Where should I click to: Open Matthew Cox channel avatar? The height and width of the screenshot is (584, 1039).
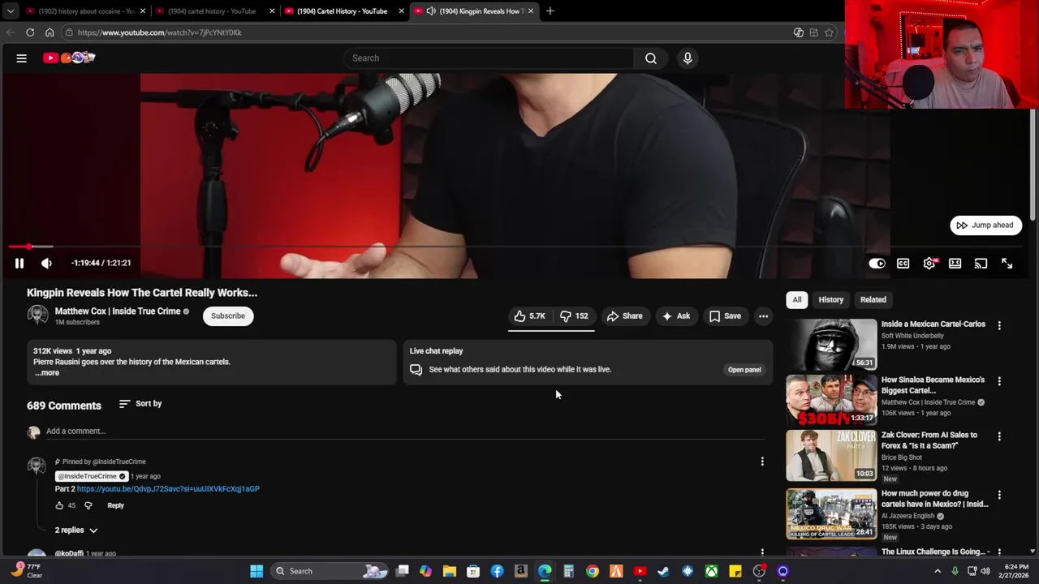(37, 315)
